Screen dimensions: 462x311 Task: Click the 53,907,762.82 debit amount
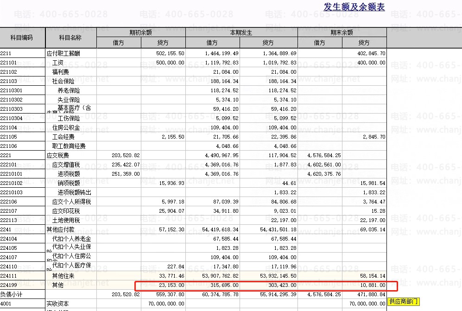pyautogui.click(x=221, y=276)
